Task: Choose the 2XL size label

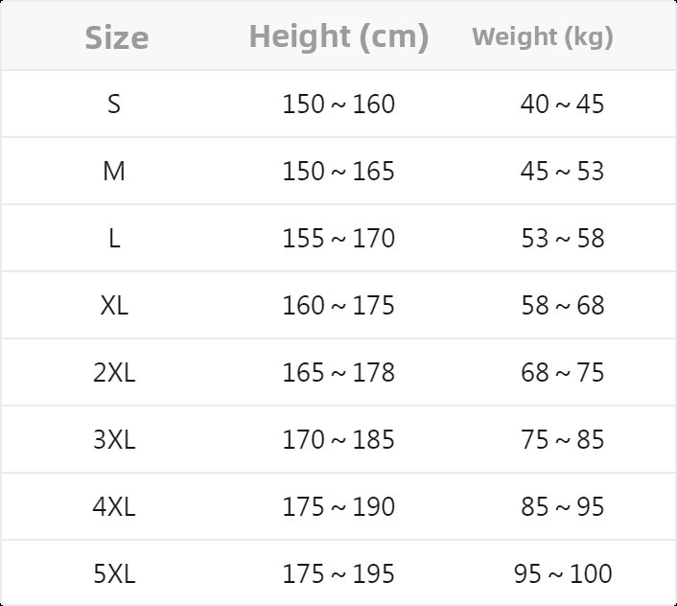Action: [x=114, y=372]
